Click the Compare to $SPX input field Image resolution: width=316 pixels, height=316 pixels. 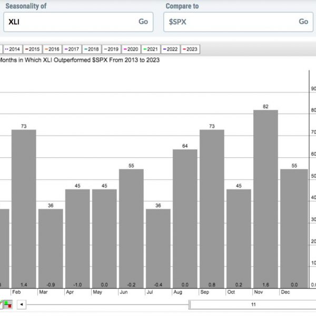(x=238, y=22)
